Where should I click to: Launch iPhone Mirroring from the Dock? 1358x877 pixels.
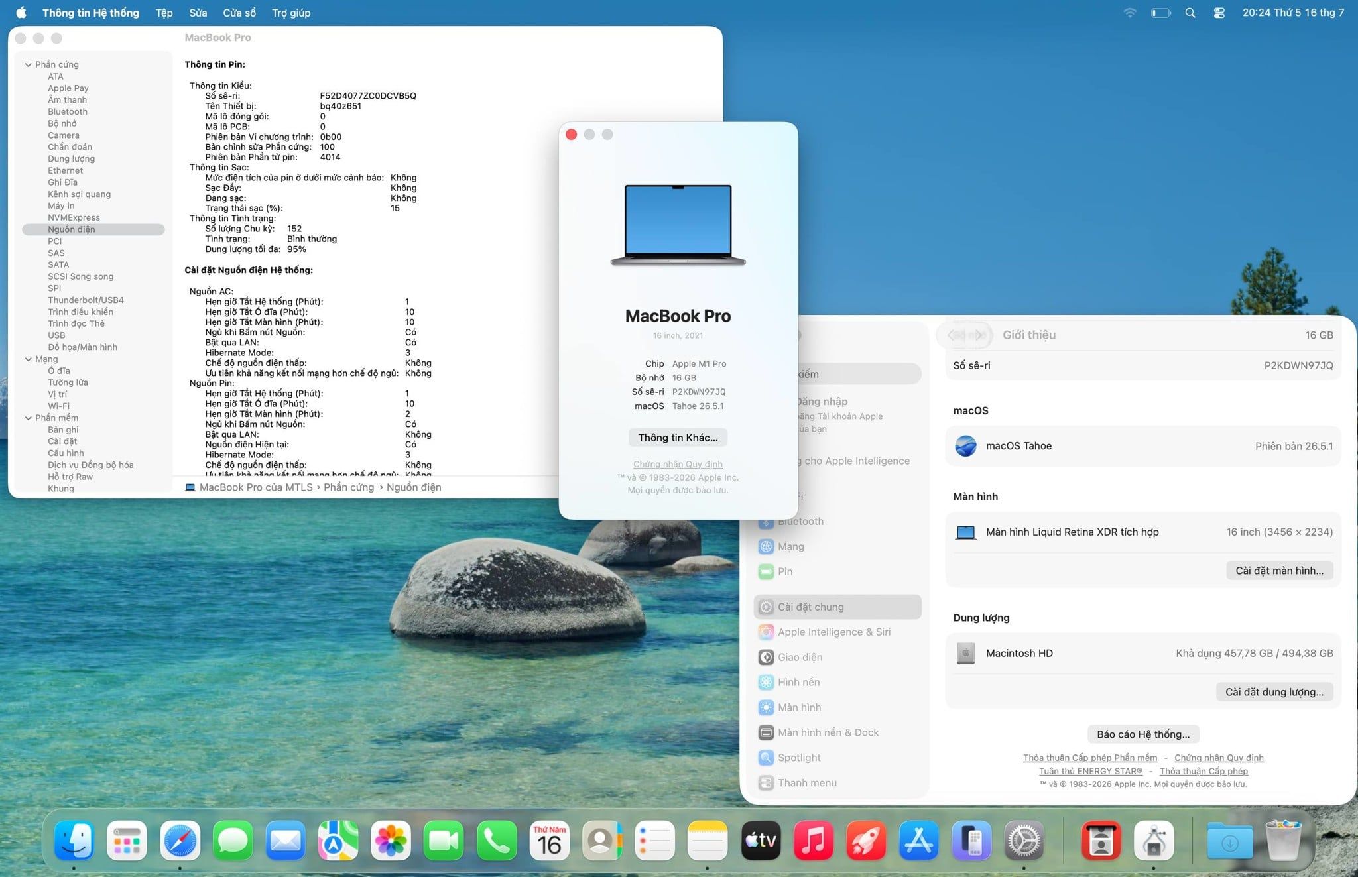tap(971, 841)
